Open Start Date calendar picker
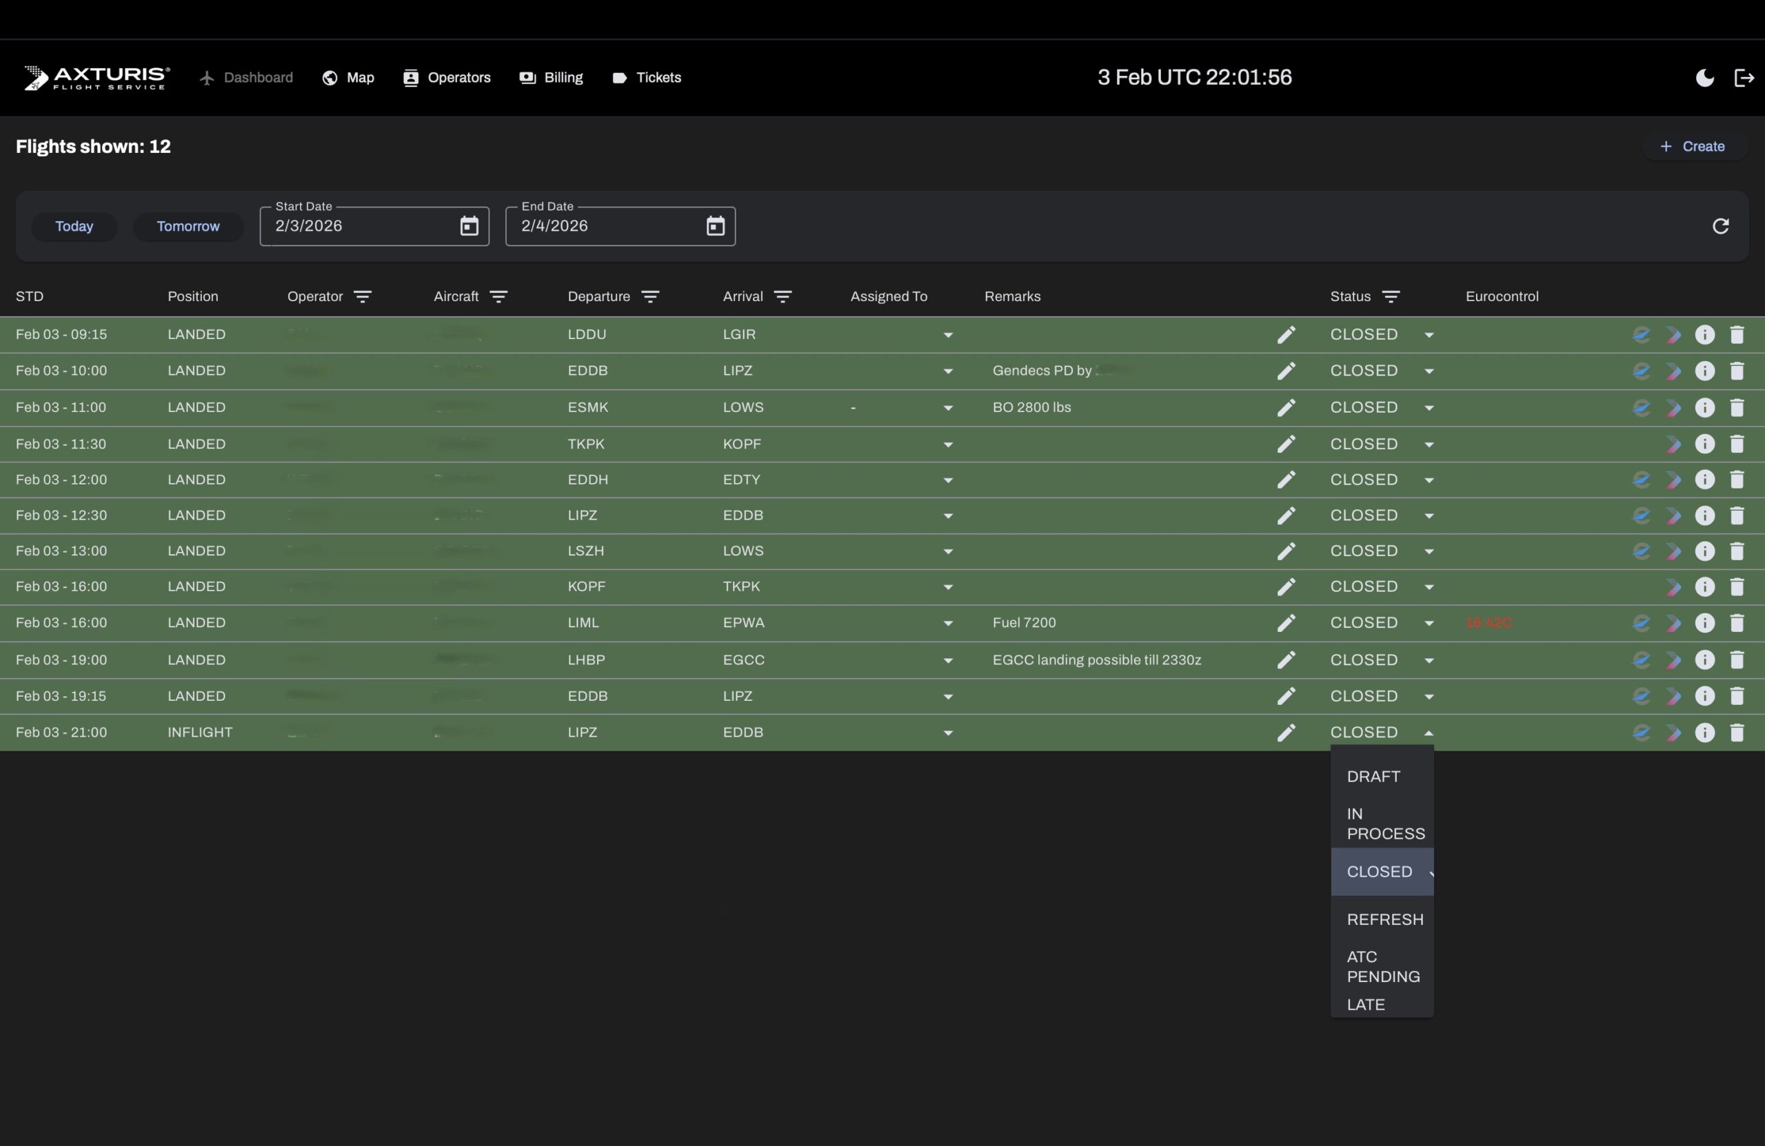Screen dimensions: 1765x1146 tap(470, 226)
